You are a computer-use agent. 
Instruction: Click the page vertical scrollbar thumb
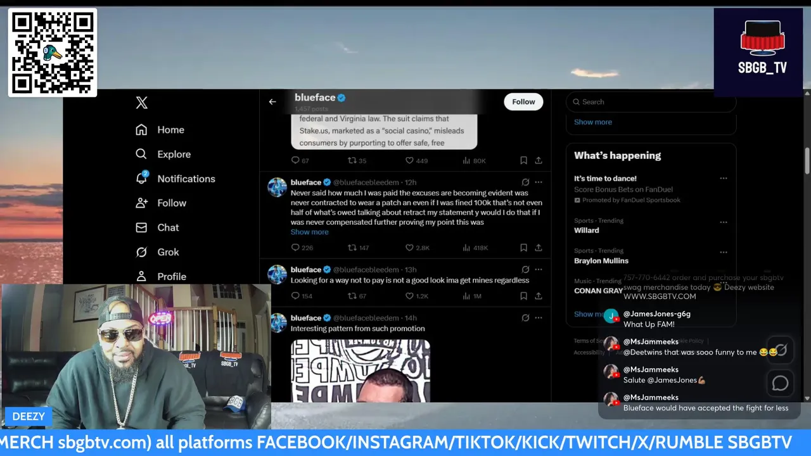click(807, 161)
